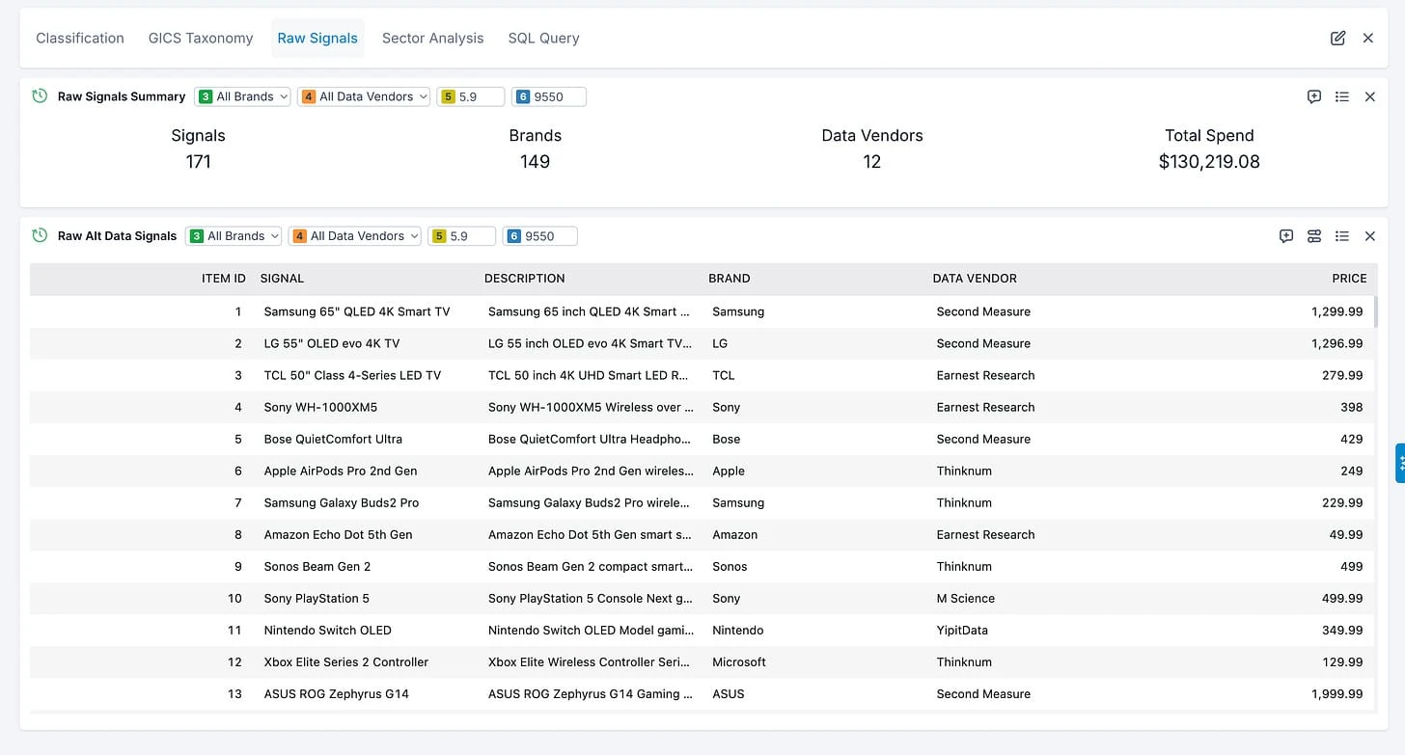Expand the All Brands dropdown in Raw Alt Data Signals
The image size is (1405, 755).
(x=233, y=235)
